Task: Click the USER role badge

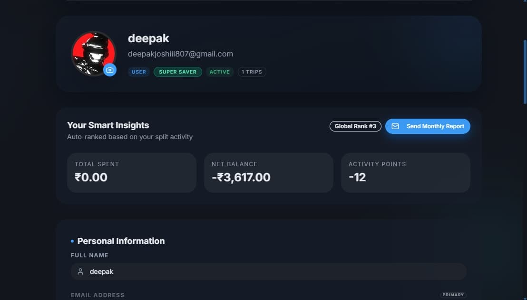Action: click(x=139, y=72)
